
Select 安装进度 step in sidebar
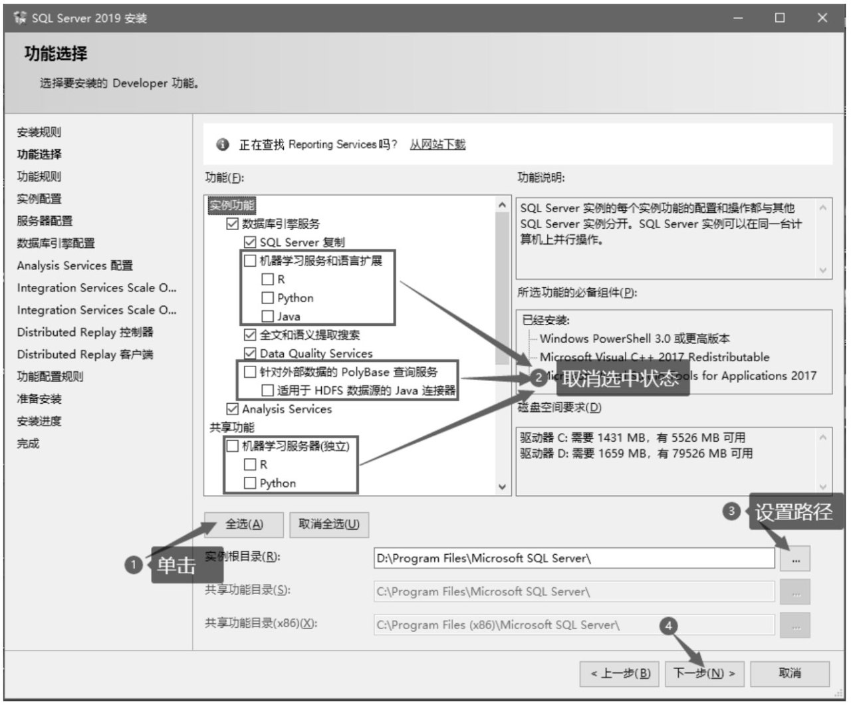[39, 422]
